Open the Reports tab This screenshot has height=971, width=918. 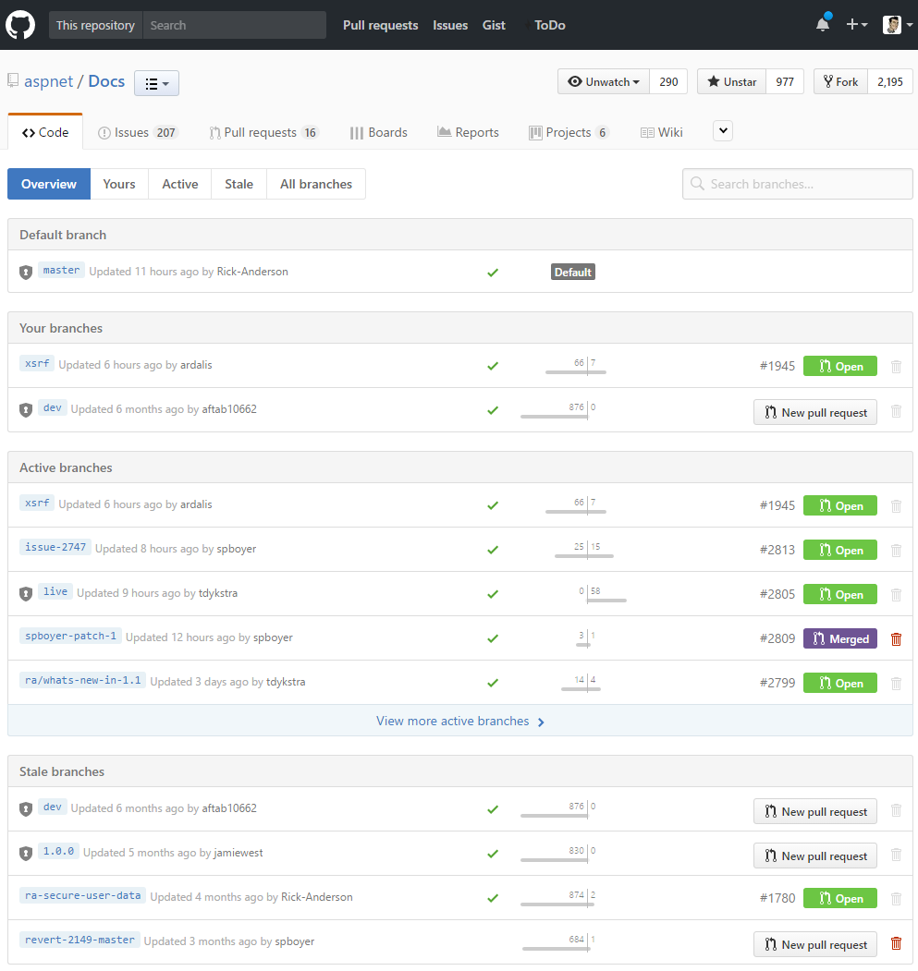point(468,132)
